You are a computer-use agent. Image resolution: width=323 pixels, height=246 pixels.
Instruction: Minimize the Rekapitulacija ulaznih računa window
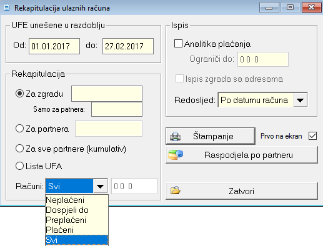[269, 7]
